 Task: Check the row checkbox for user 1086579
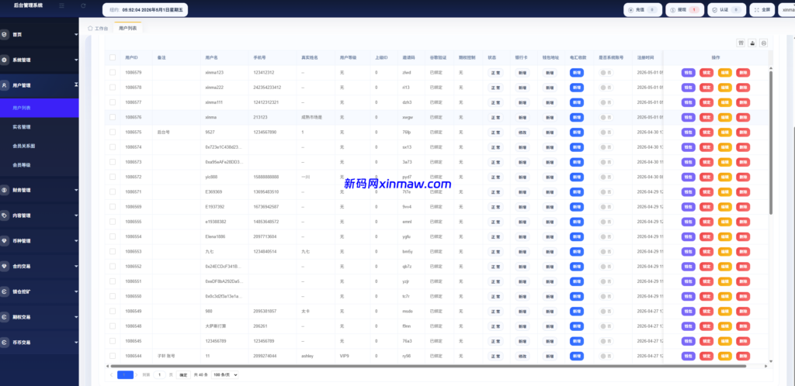(x=113, y=72)
